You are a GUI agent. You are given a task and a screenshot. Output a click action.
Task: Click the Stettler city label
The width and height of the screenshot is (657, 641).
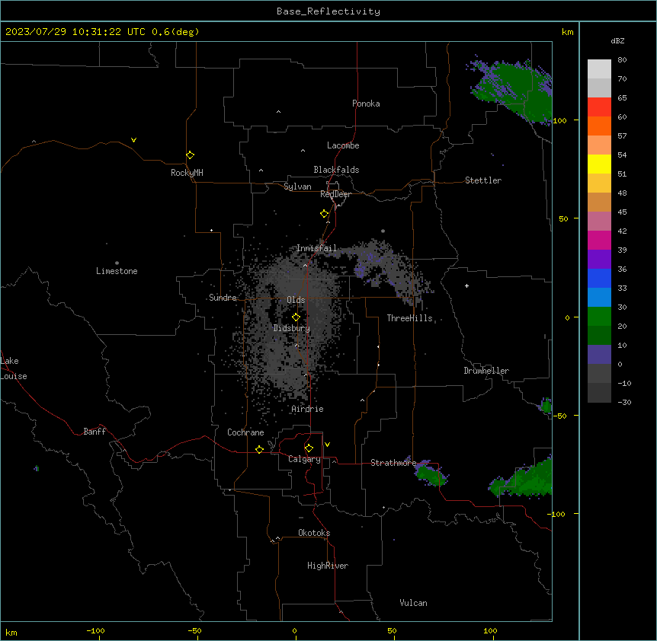click(x=483, y=180)
